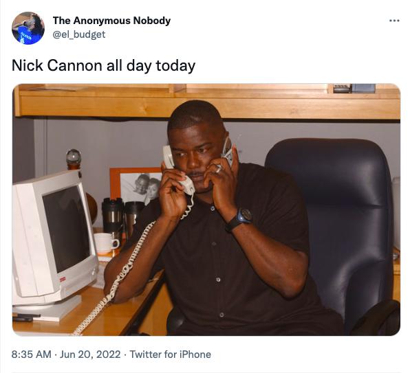Visit The Anonymous Nobody display name link
412x373 pixels.
111,21
